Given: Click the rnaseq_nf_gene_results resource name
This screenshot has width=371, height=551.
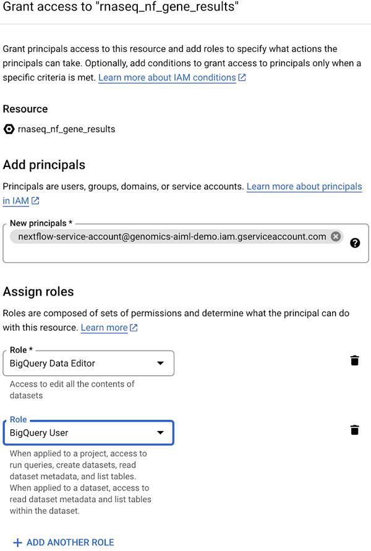Looking at the screenshot, I should [67, 129].
